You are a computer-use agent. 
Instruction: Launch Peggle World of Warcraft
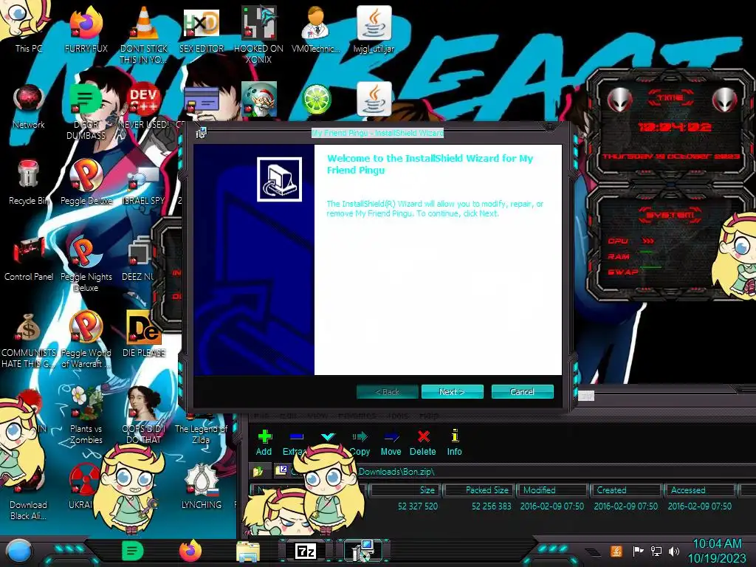click(x=86, y=340)
